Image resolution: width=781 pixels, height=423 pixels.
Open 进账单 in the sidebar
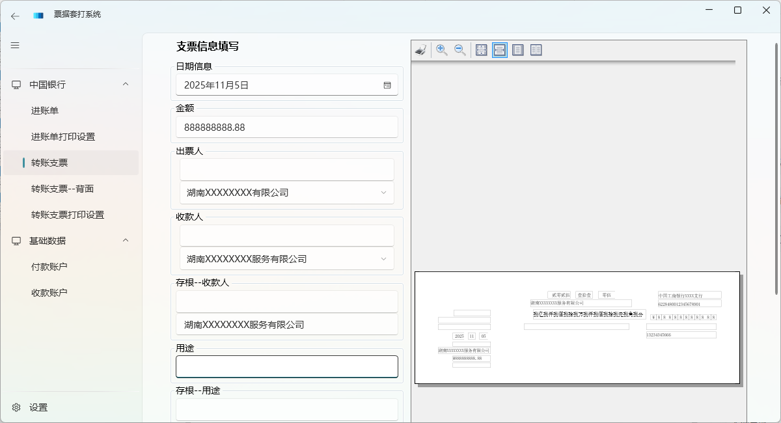(x=71, y=111)
